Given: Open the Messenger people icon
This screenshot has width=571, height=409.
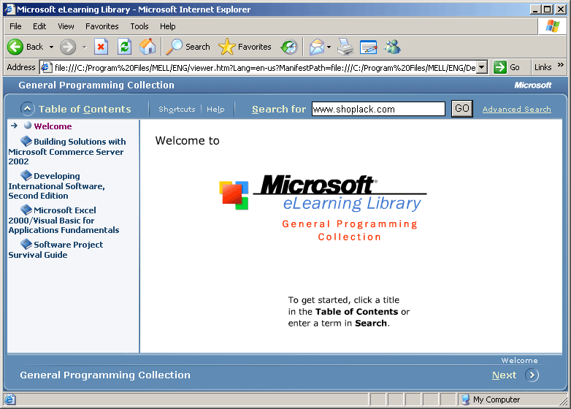Looking at the screenshot, I should click(393, 47).
